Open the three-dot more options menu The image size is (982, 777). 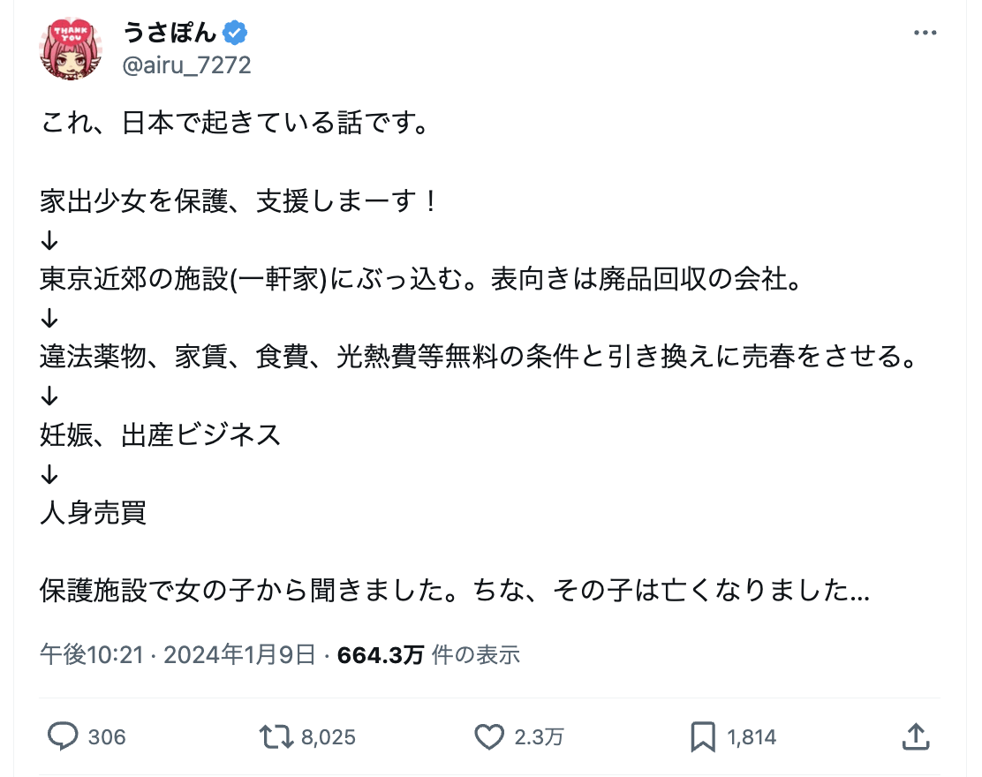click(x=924, y=34)
